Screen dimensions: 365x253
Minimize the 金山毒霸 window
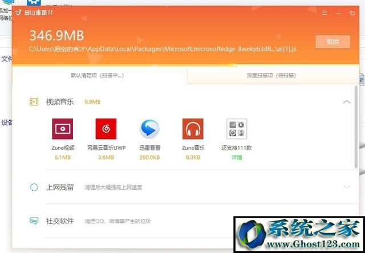[x=338, y=14]
